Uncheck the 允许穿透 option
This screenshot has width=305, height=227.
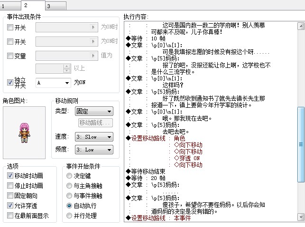click(x=10, y=205)
